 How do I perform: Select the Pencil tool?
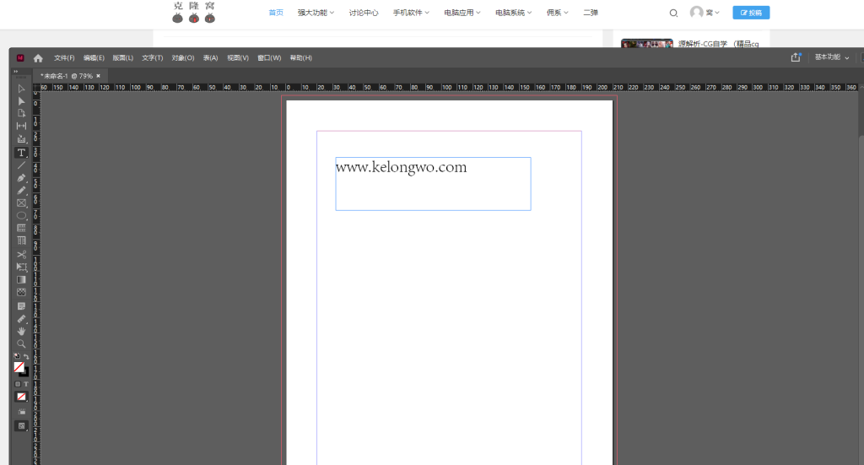click(x=21, y=191)
